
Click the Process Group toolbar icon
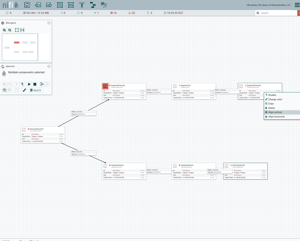(60, 5)
